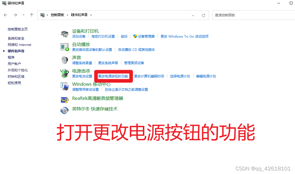The image size is (295, 174).
Task: Go up one level with up arrow
Action: (x=32, y=15)
